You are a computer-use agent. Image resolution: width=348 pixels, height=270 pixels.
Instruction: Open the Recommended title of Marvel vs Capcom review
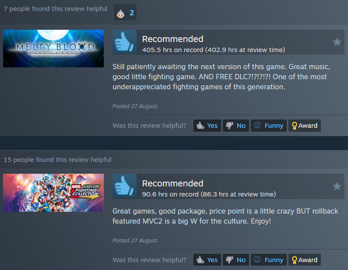pos(172,183)
